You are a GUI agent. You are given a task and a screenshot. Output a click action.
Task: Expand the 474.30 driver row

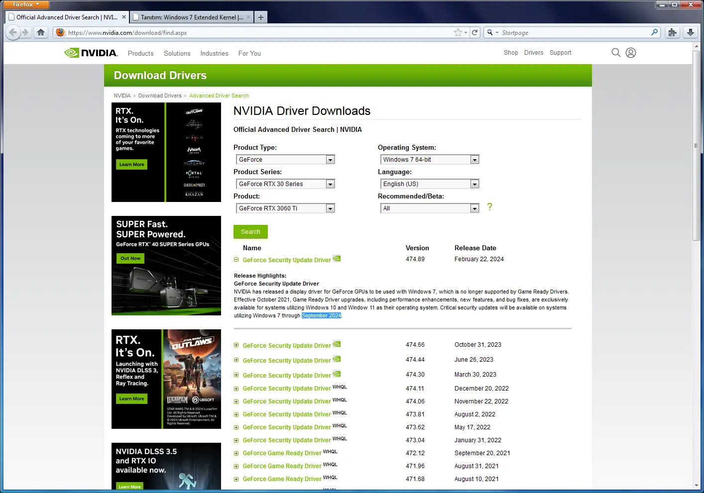pyautogui.click(x=236, y=375)
